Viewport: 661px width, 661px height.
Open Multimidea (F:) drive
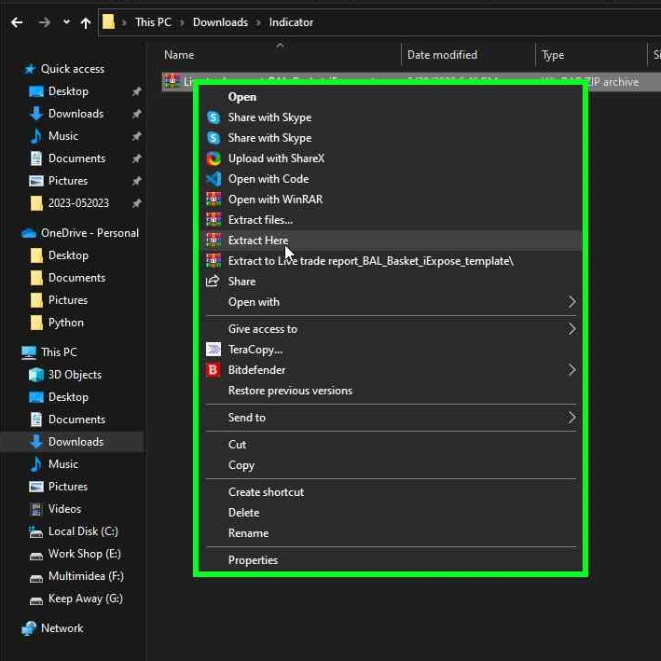pos(86,575)
